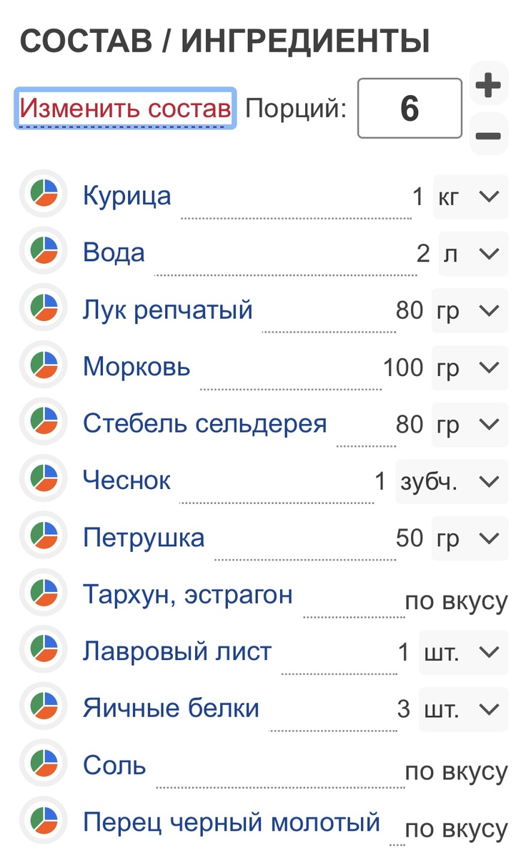
Task: Open the unit dropdown for Курица showing кг
Action: [x=472, y=195]
